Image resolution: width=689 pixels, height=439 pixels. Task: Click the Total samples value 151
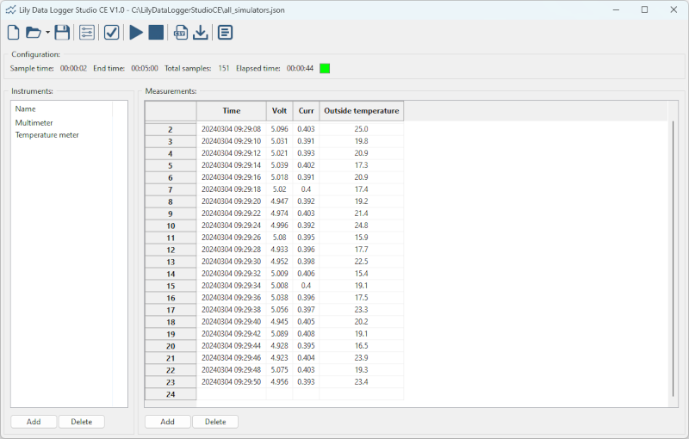(224, 69)
